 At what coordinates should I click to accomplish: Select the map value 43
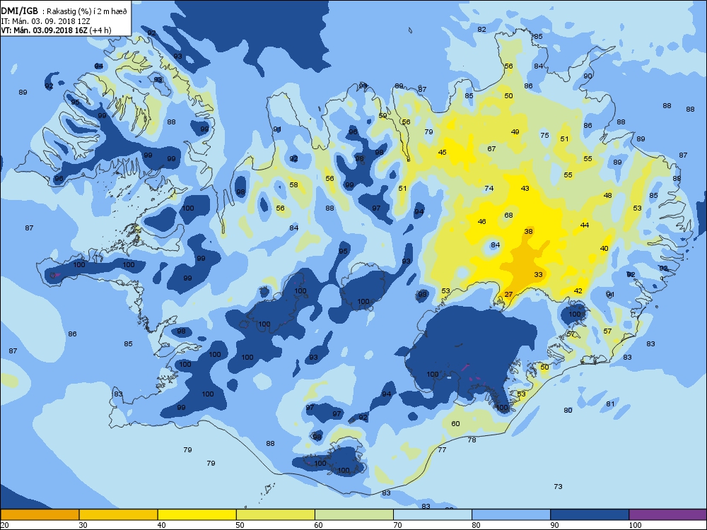pos(525,188)
